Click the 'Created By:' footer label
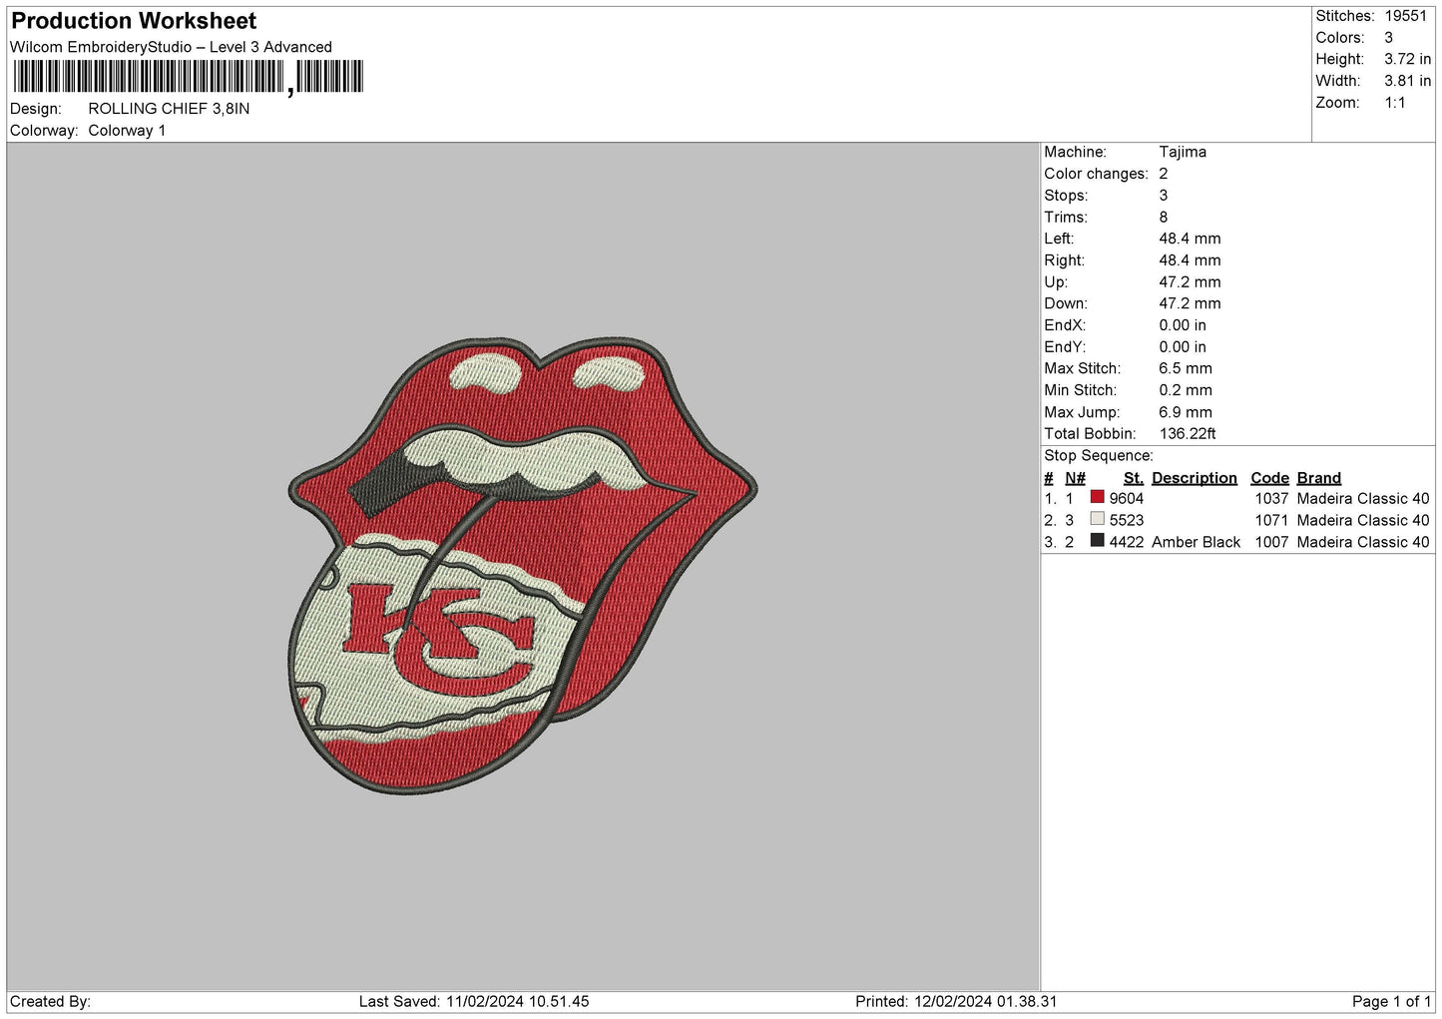This screenshot has height=1019, width=1442. coord(50,1002)
